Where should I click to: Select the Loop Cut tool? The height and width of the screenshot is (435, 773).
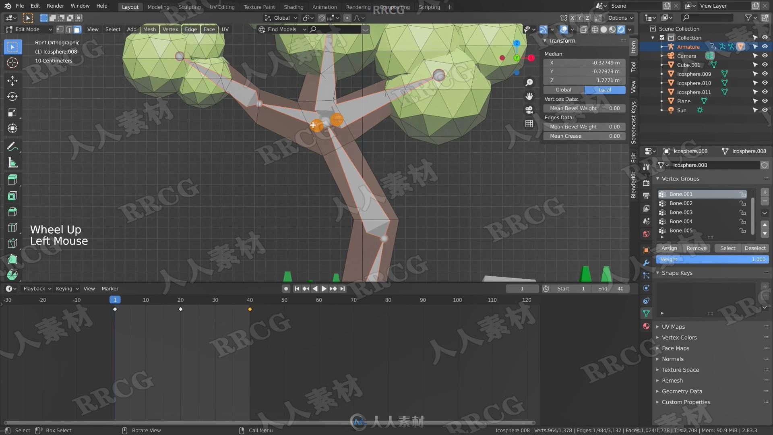click(12, 228)
